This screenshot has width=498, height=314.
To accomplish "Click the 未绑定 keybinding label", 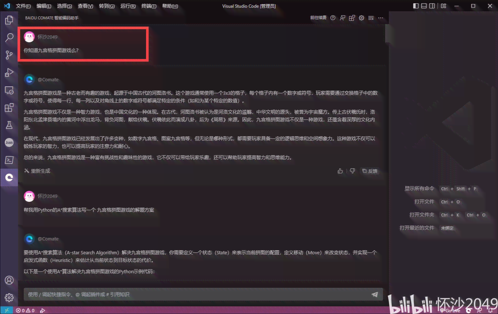I will [x=447, y=228].
